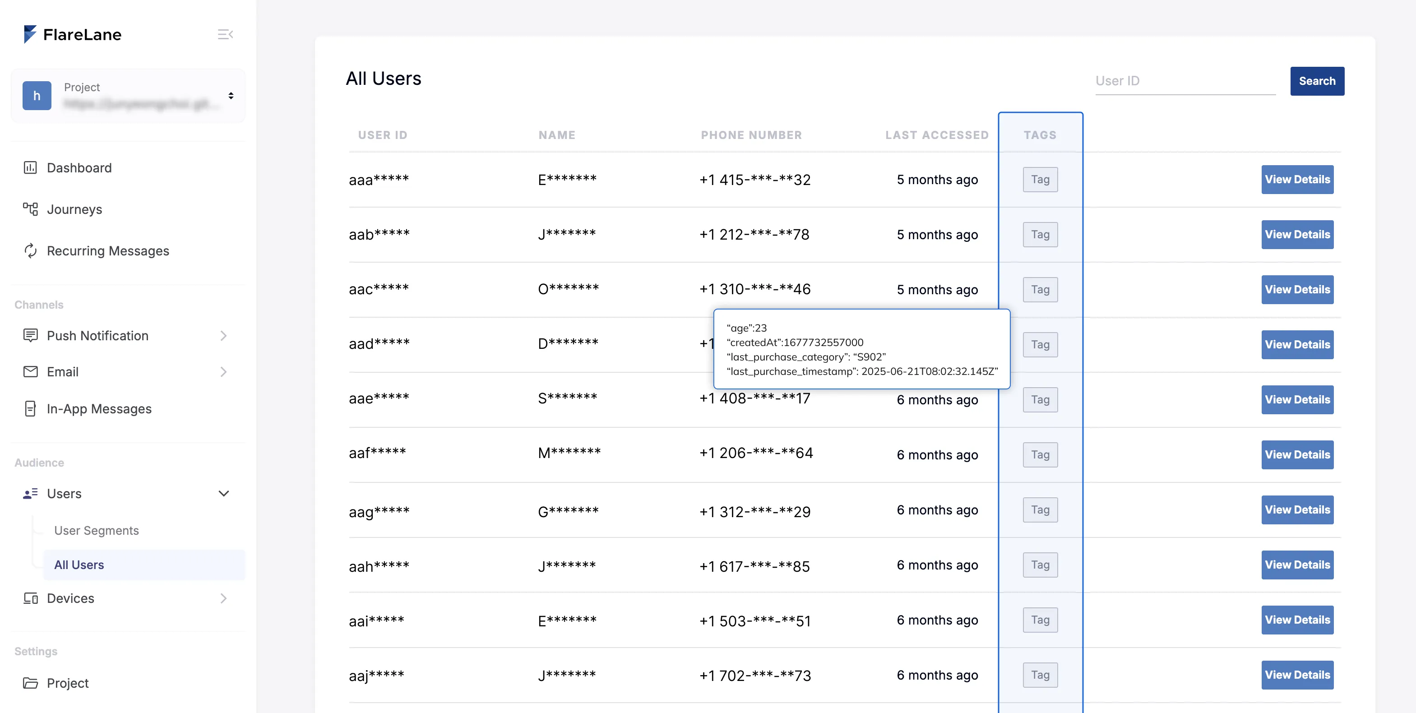
Task: Open In-App Messages
Action: pyautogui.click(x=99, y=408)
